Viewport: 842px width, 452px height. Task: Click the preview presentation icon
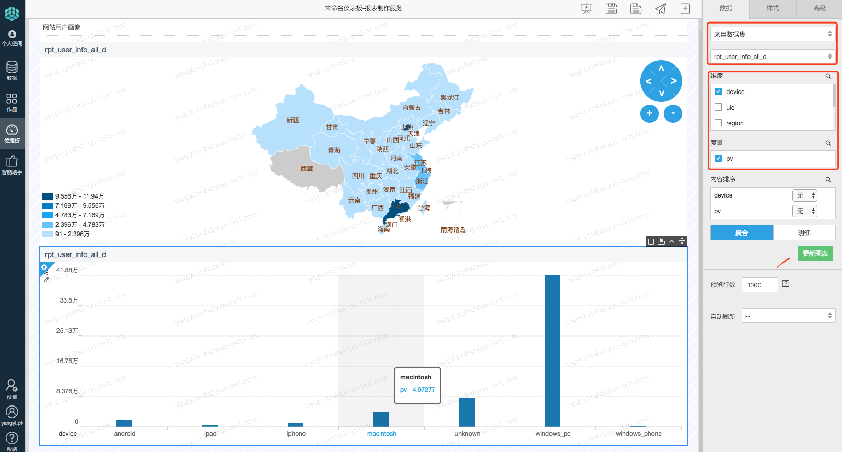pos(587,8)
